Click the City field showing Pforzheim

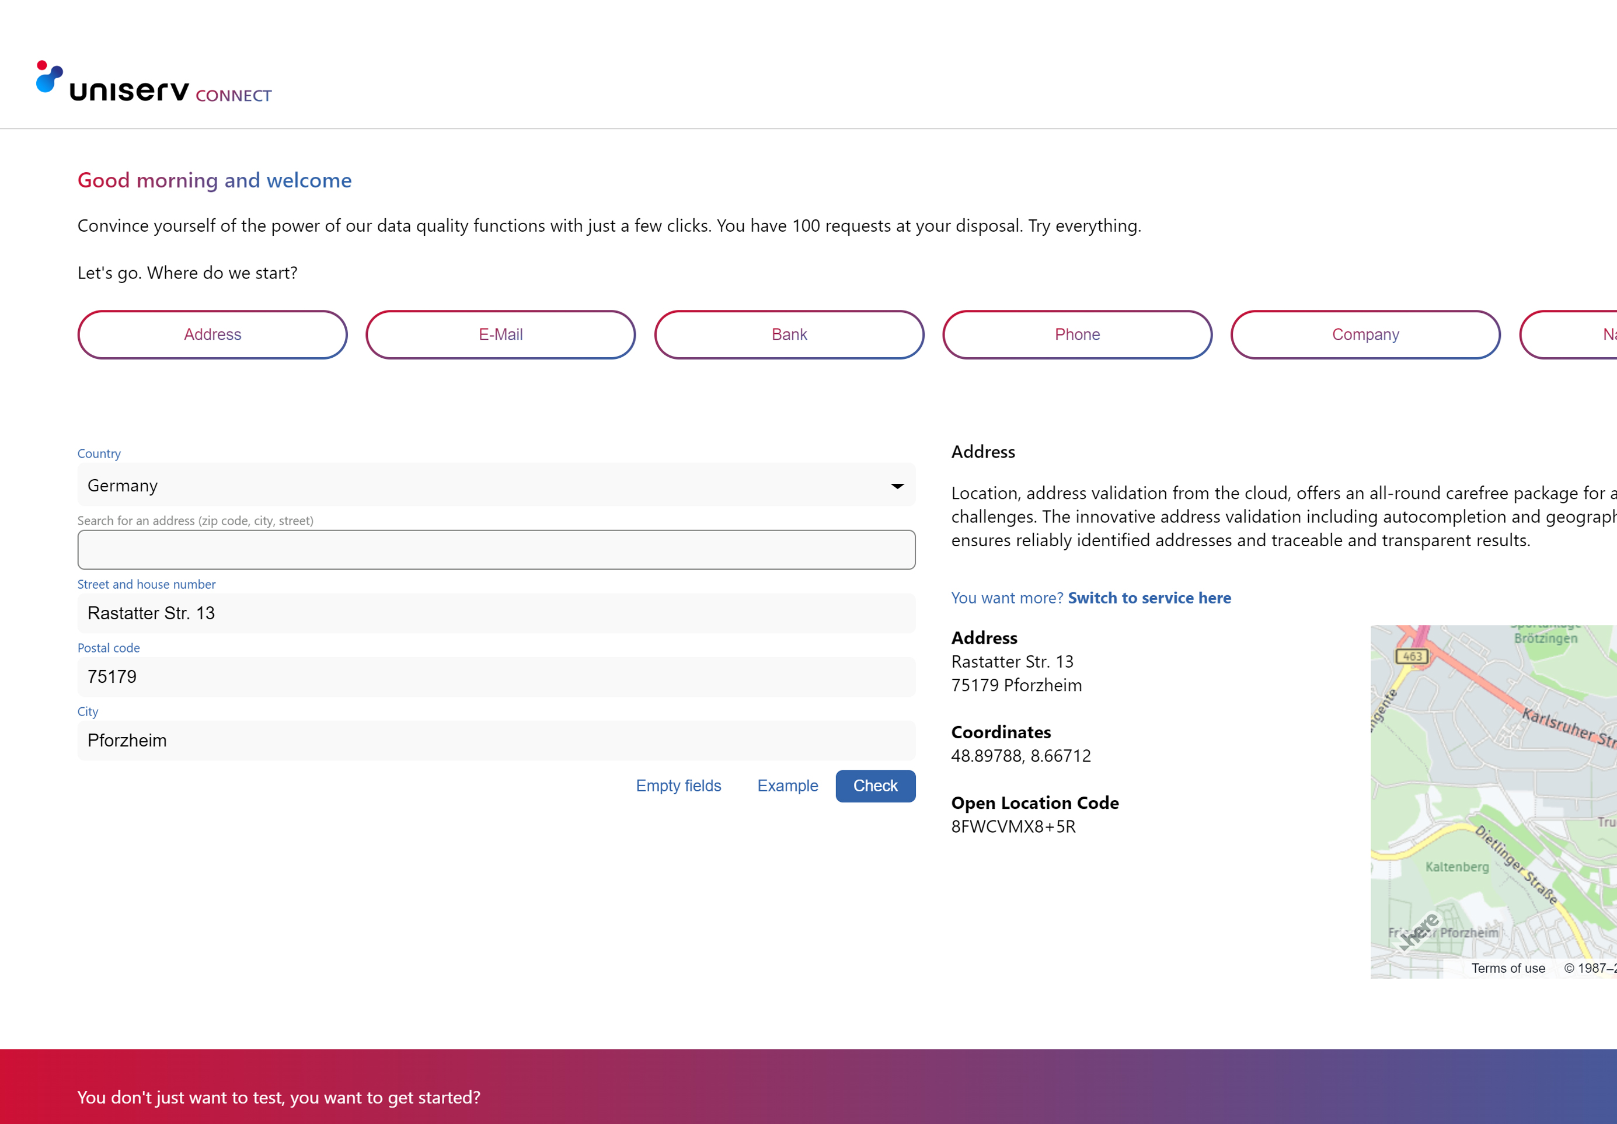click(x=496, y=740)
